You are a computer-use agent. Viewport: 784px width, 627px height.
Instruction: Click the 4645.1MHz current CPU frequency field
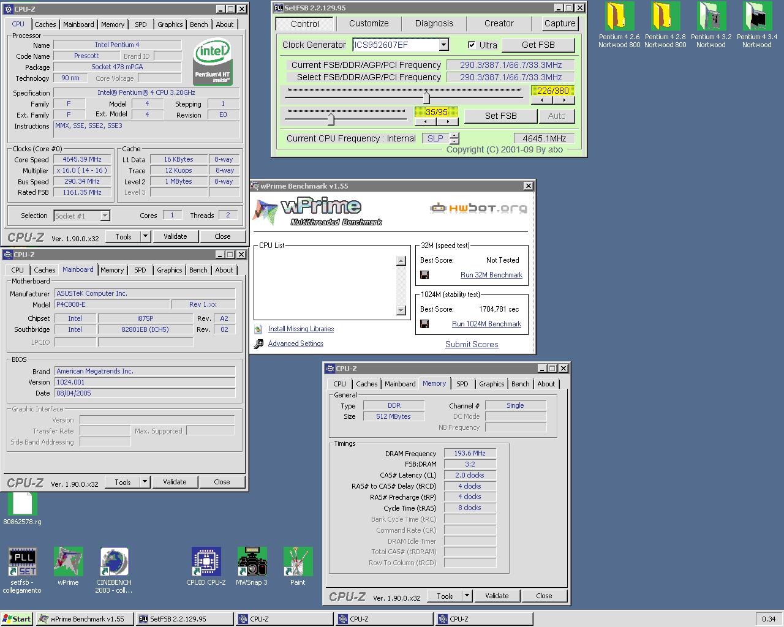tap(545, 138)
